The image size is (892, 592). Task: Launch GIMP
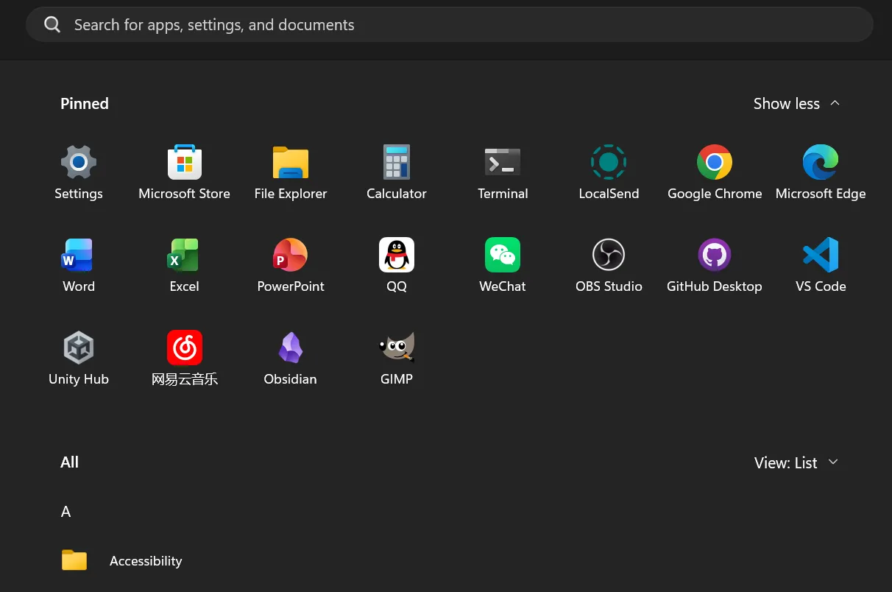click(397, 358)
